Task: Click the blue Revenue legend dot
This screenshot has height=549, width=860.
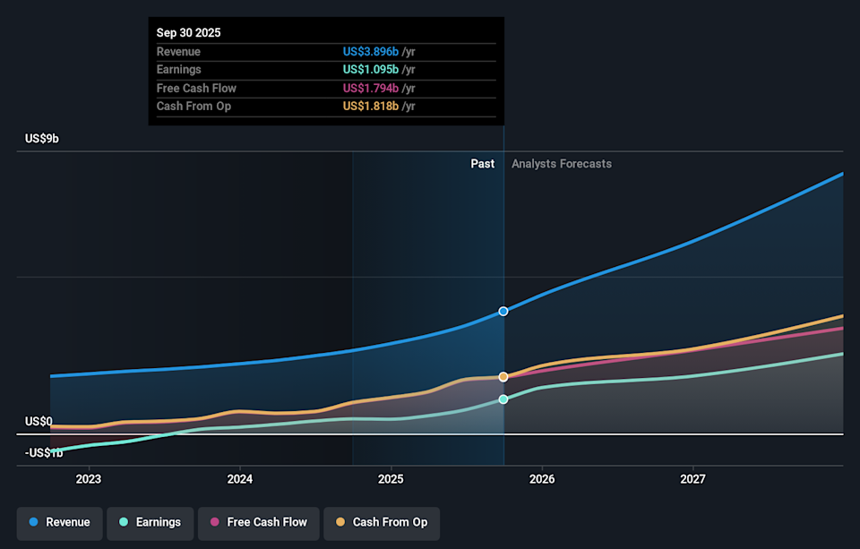Action: pos(34,522)
